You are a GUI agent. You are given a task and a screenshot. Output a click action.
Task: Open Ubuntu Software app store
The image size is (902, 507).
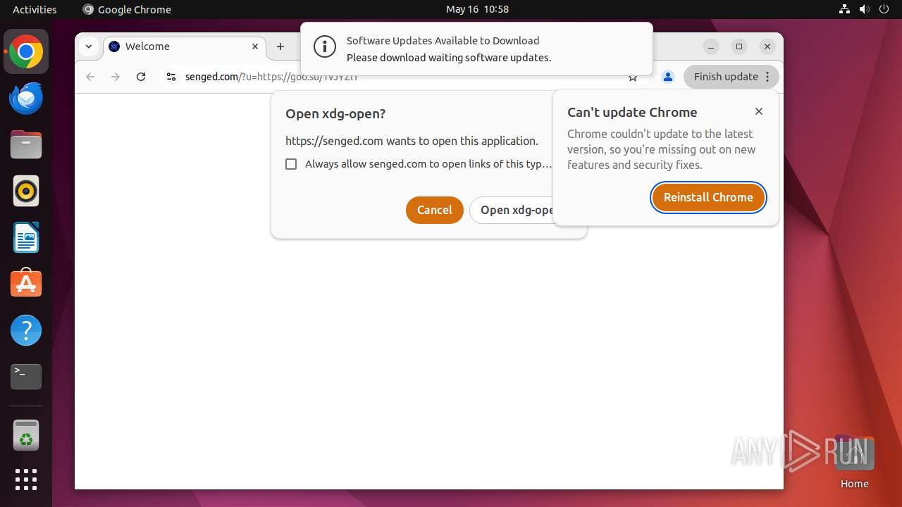tap(26, 283)
